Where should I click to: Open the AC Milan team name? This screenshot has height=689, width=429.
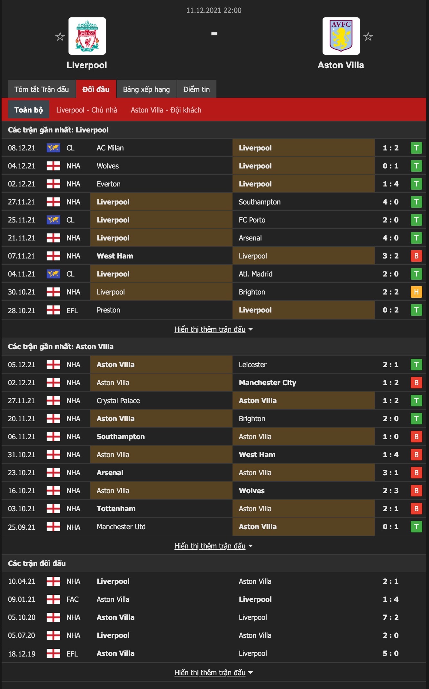110,148
